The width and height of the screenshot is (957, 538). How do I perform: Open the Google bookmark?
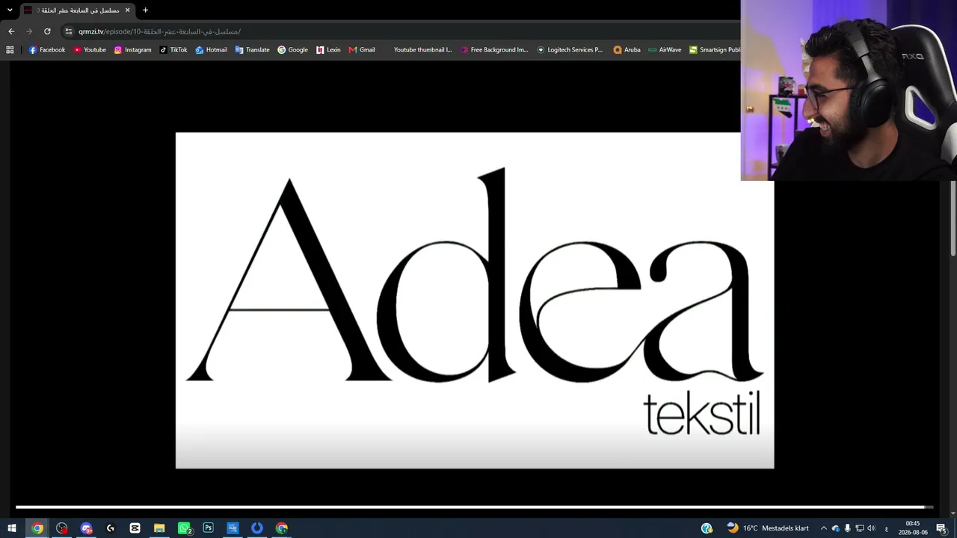(x=292, y=50)
